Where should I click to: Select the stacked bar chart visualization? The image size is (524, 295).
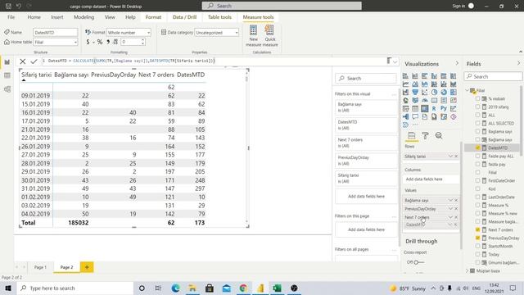point(405,76)
